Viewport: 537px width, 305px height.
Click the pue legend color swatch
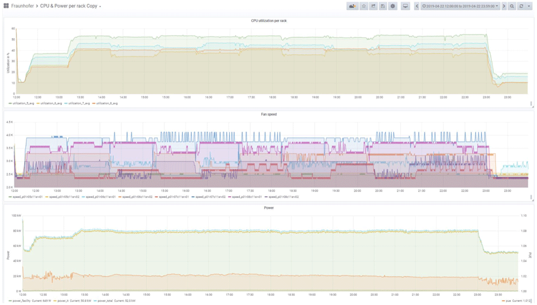(x=503, y=301)
